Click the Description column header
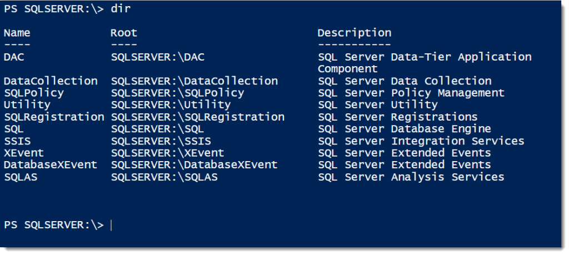This screenshot has width=569, height=255. (x=355, y=33)
